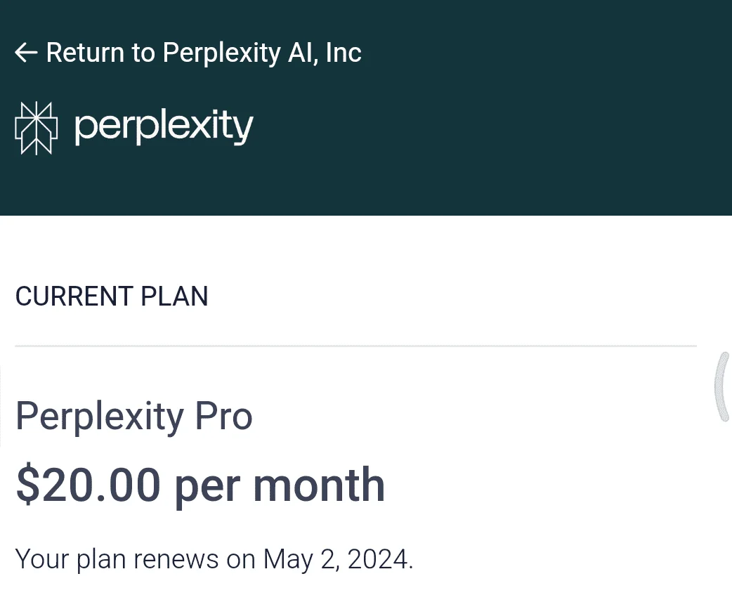This screenshot has height=614, width=732.
Task: Click 'Your plan renews' text
Action: pyautogui.click(x=117, y=559)
